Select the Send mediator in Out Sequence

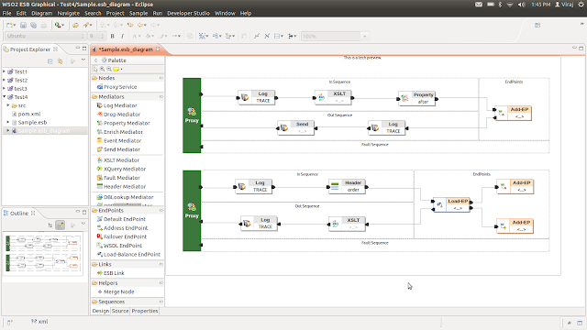[x=295, y=127]
